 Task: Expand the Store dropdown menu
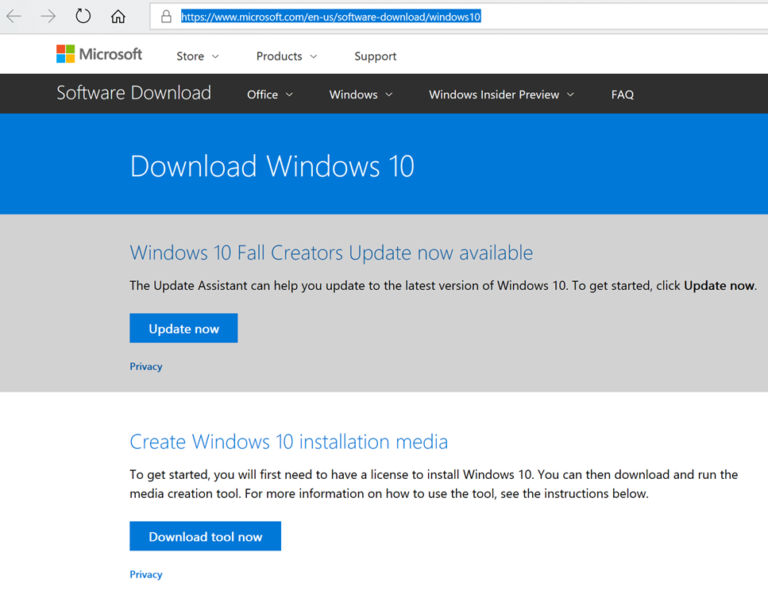pos(197,56)
